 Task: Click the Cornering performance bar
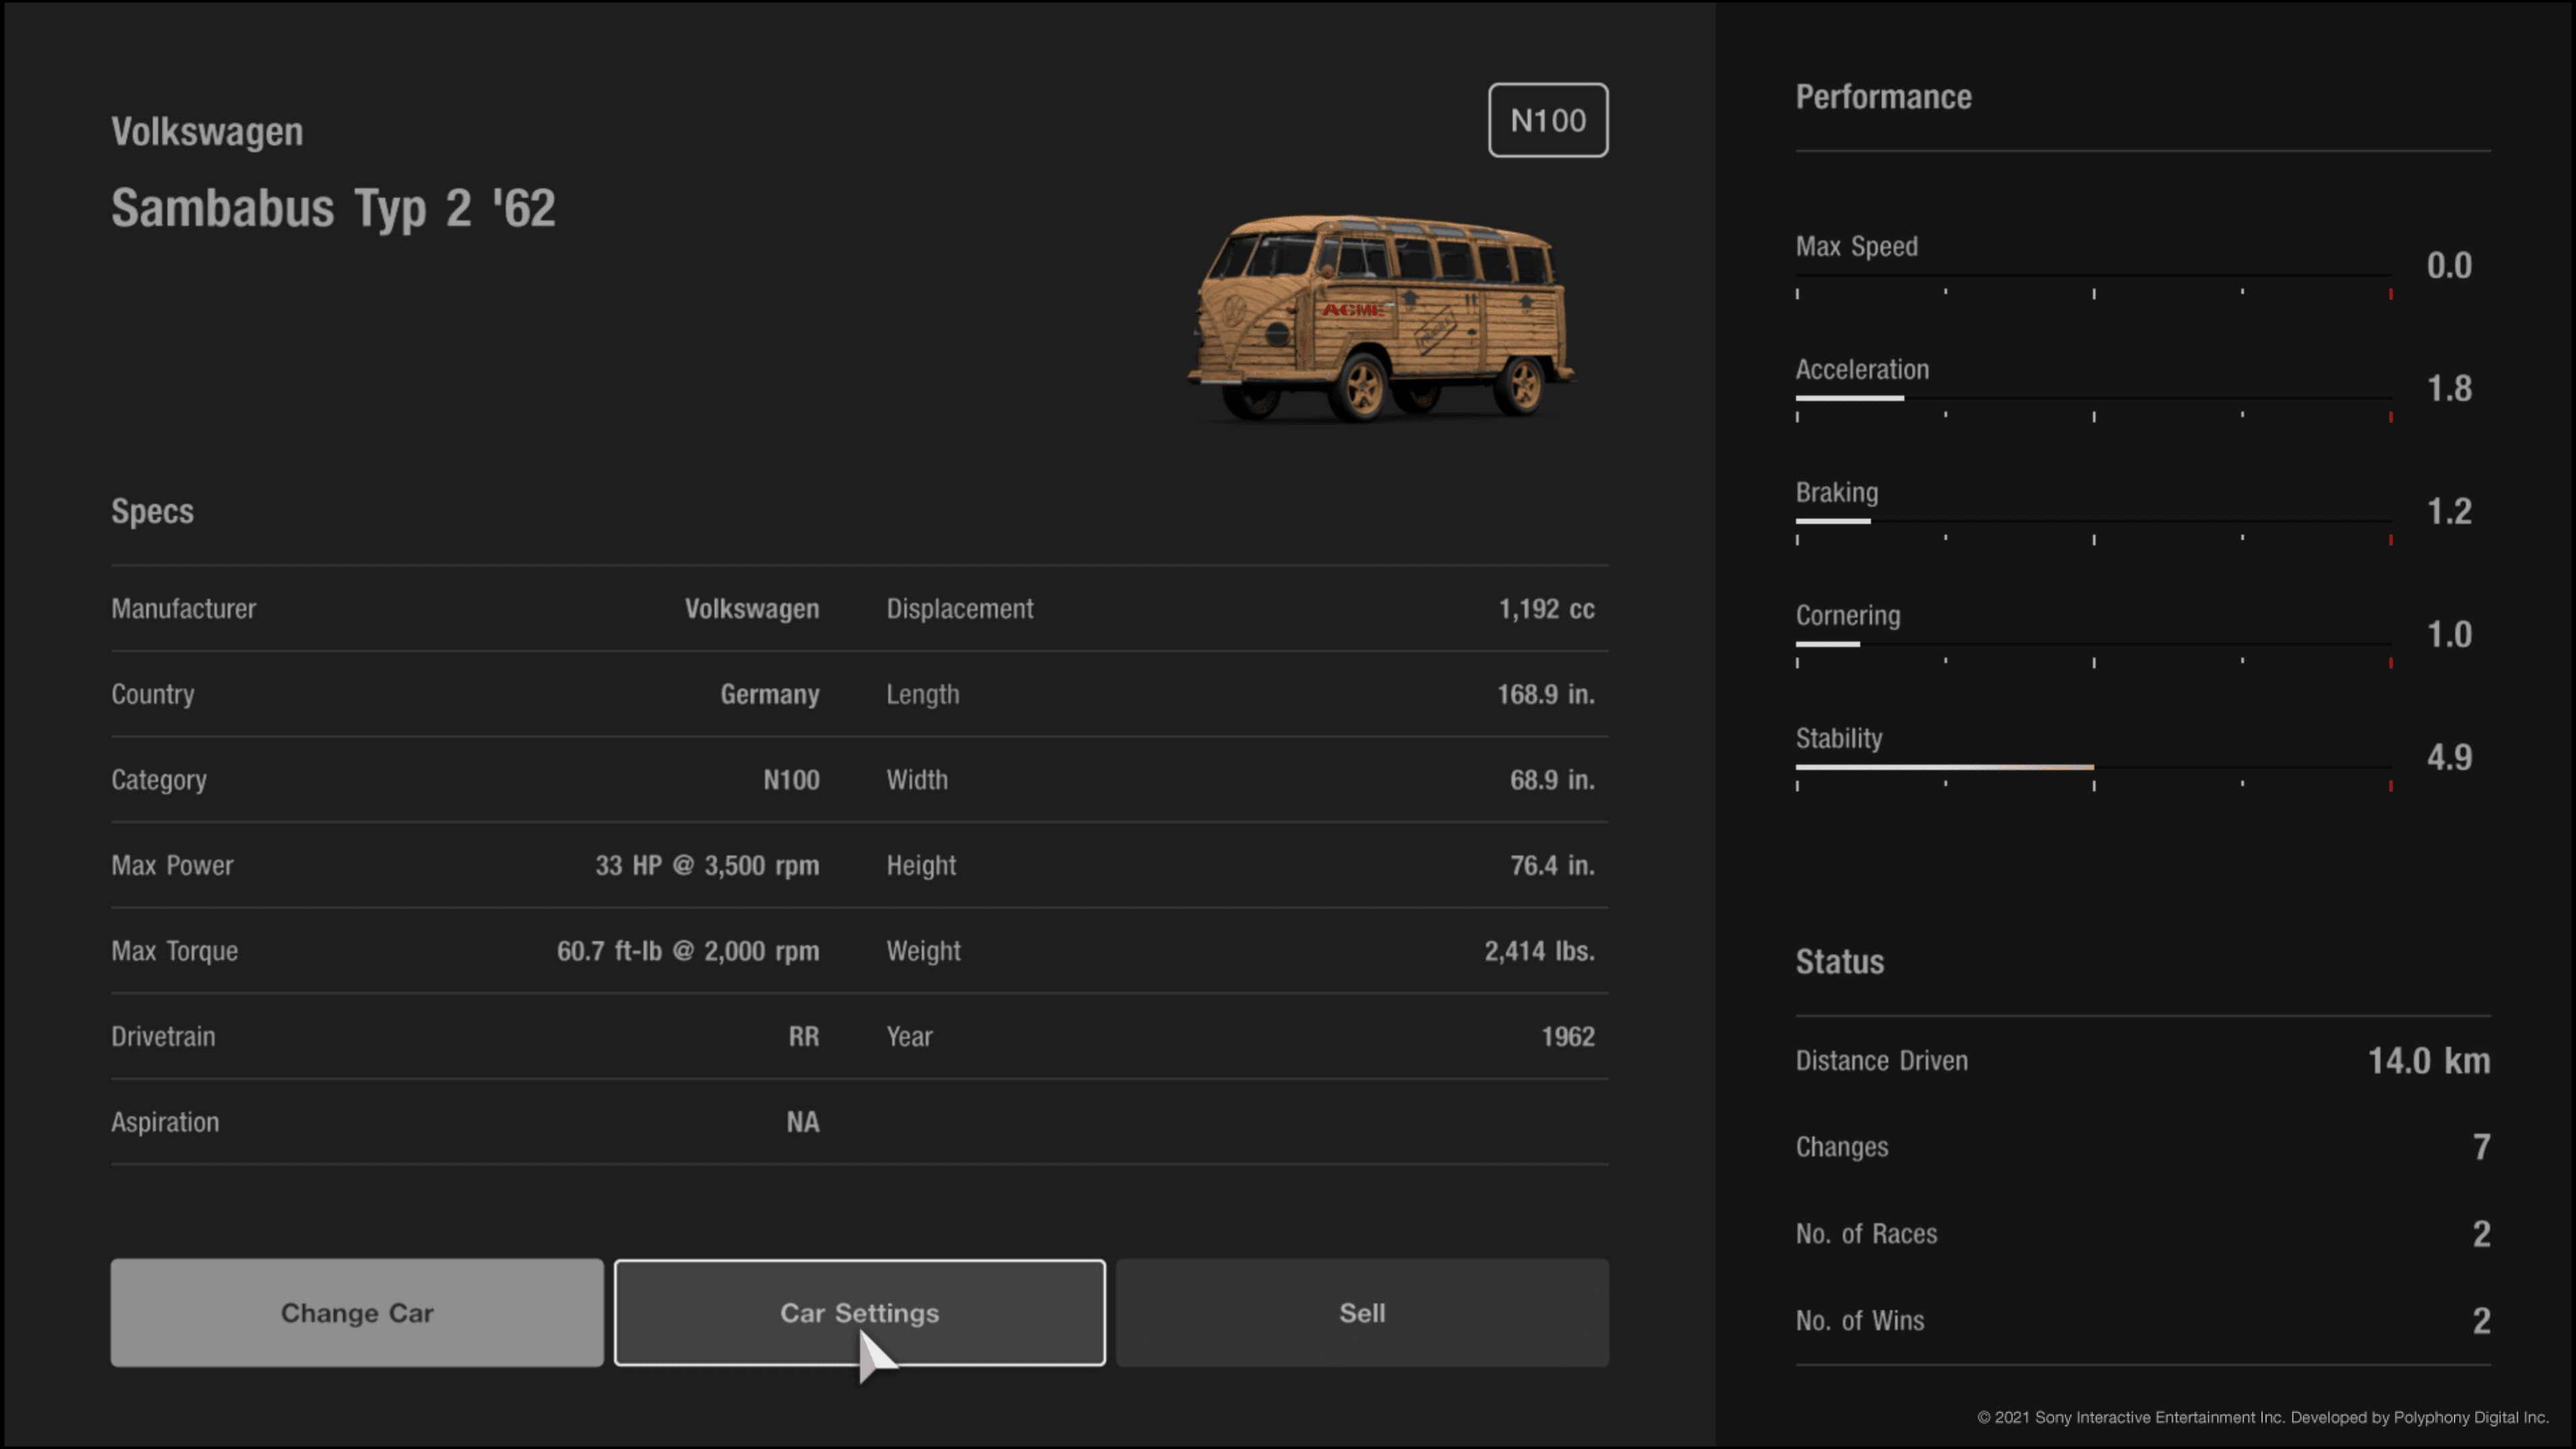pos(2093,644)
